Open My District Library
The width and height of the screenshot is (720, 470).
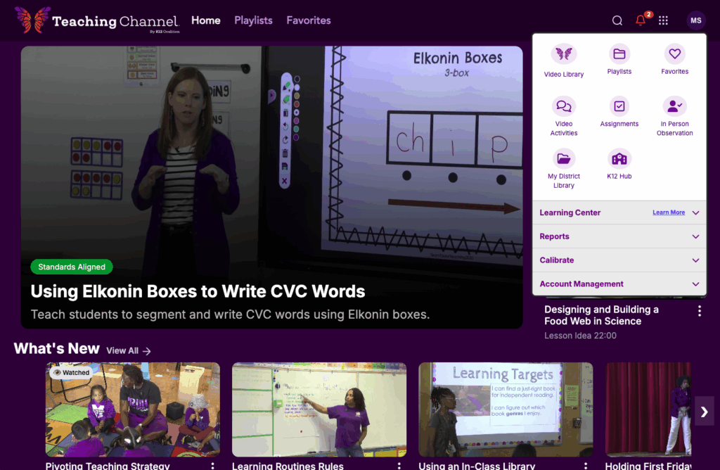click(x=563, y=167)
